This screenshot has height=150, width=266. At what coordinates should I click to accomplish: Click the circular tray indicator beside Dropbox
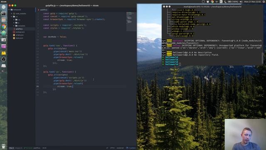pos(203,2)
